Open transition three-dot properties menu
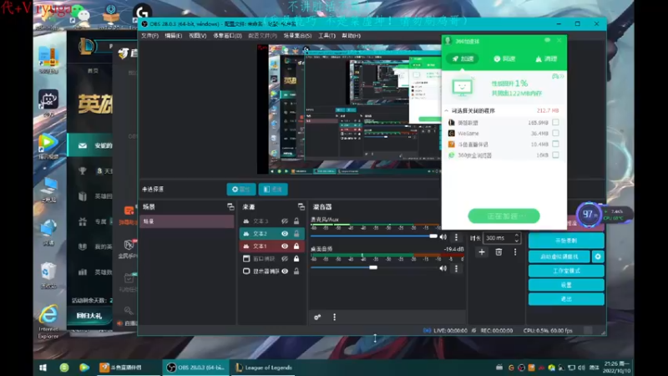Image resolution: width=668 pixels, height=376 pixels. pos(515,252)
